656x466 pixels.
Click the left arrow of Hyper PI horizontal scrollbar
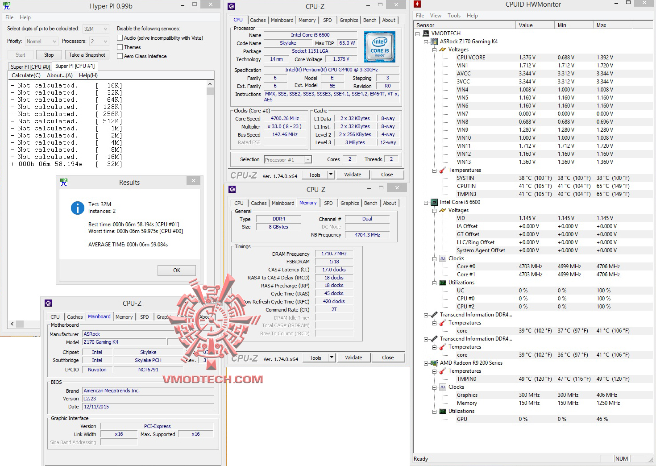(x=12, y=324)
